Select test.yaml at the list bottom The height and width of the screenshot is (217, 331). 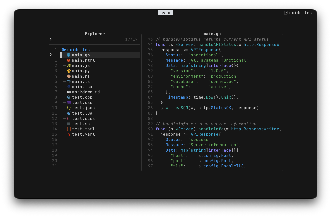[84, 134]
